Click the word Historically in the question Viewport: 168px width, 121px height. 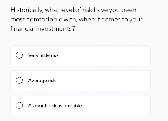27,10
